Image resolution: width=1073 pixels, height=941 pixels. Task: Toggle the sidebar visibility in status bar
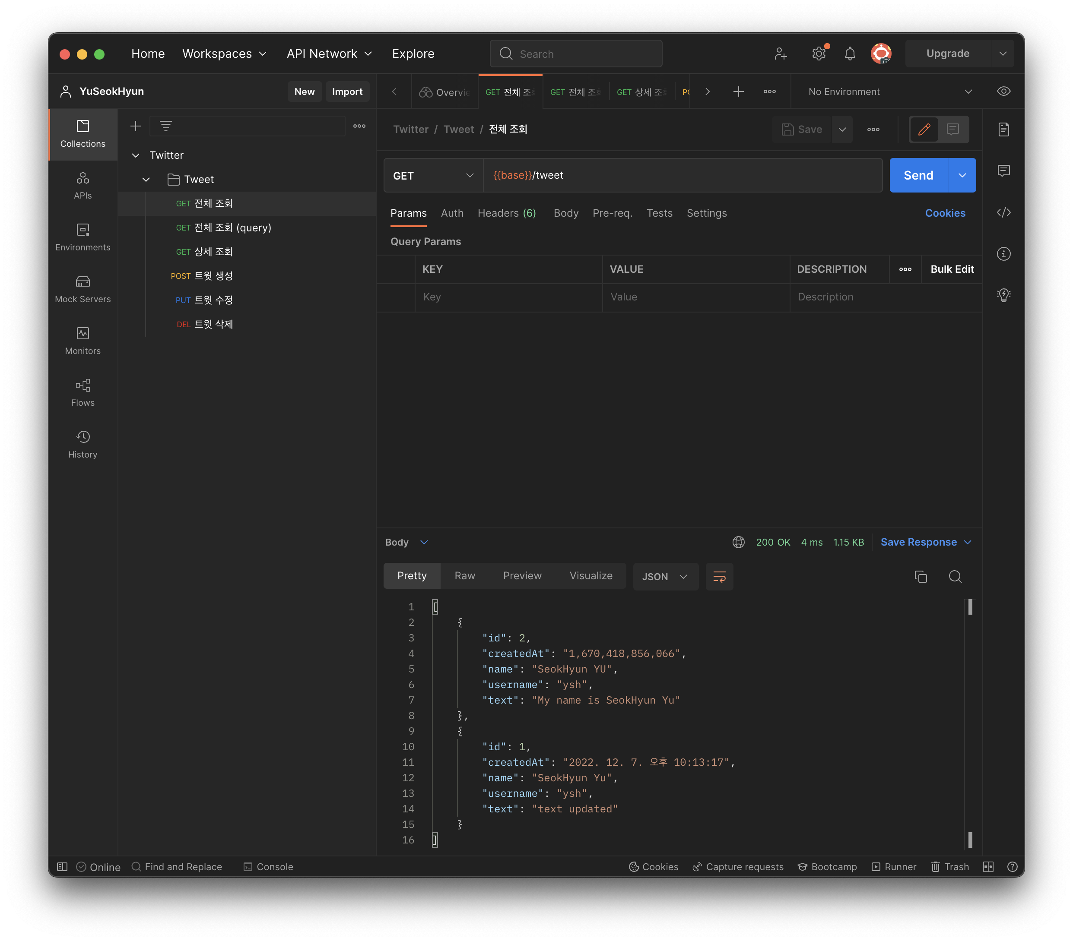(x=62, y=866)
